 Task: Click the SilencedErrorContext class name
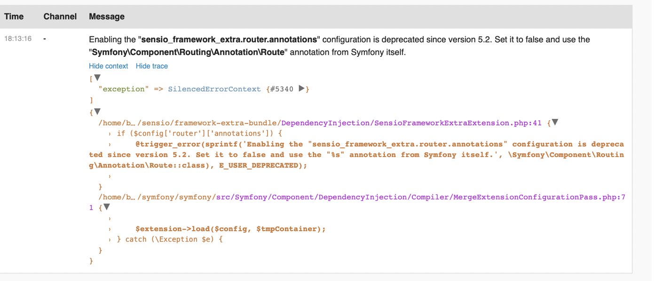click(214, 89)
